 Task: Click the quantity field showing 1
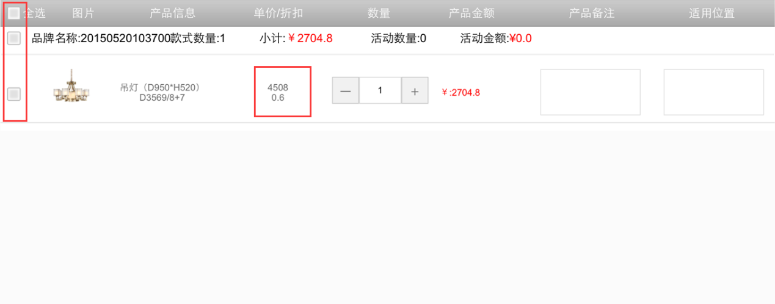click(380, 91)
